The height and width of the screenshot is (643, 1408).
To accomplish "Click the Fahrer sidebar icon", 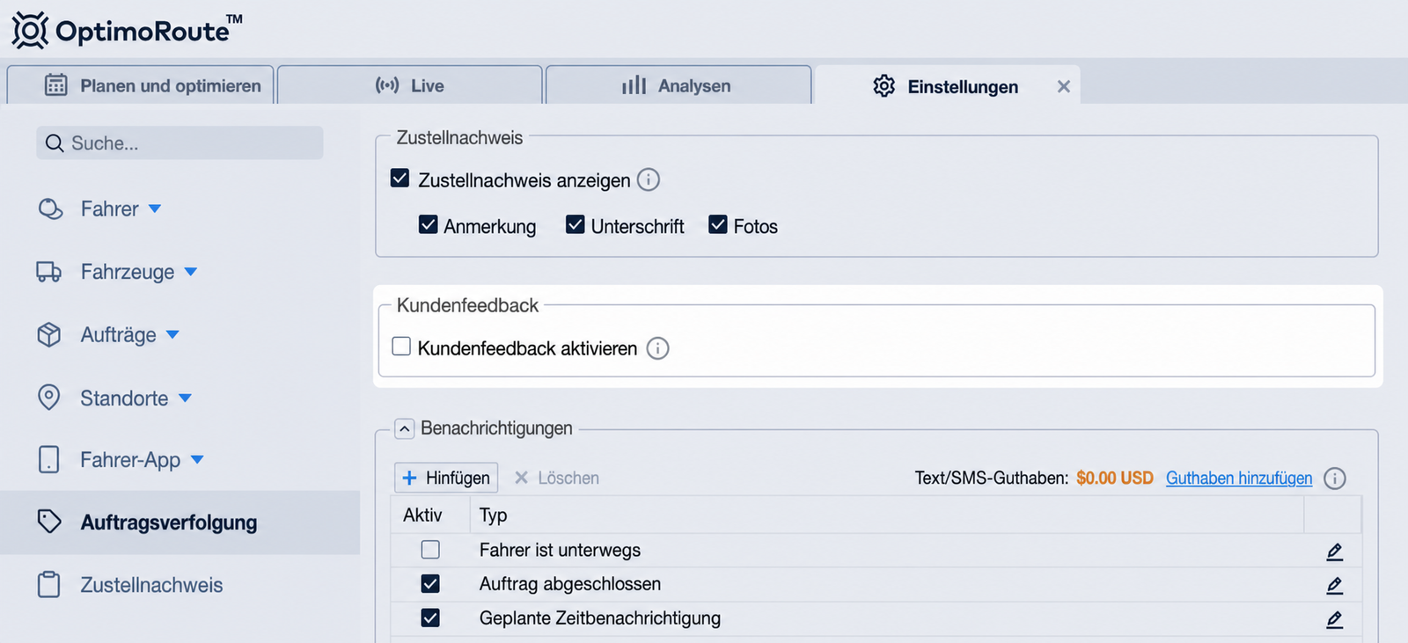I will [51, 209].
